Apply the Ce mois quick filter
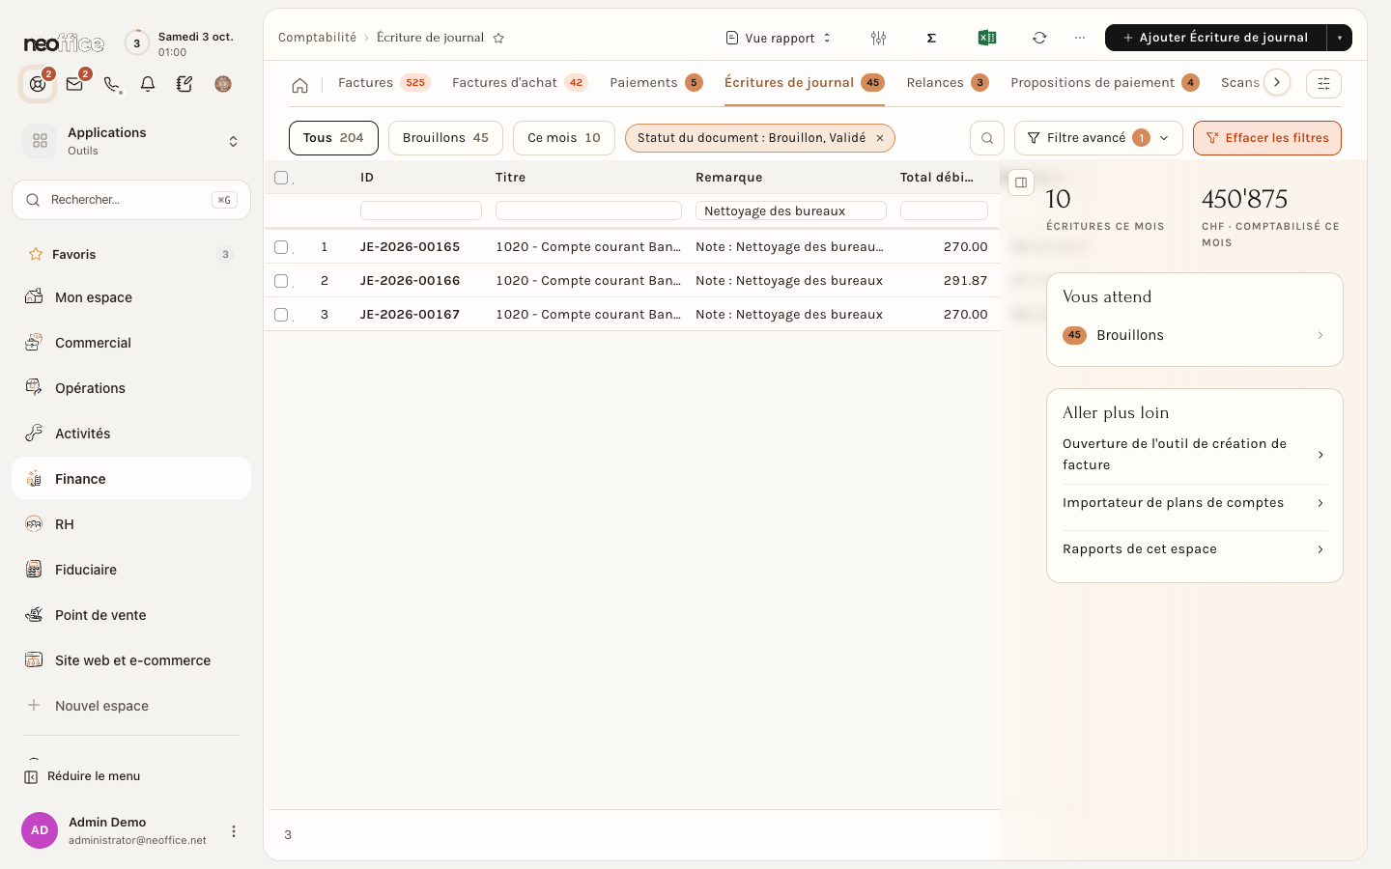The image size is (1391, 869). pyautogui.click(x=564, y=138)
